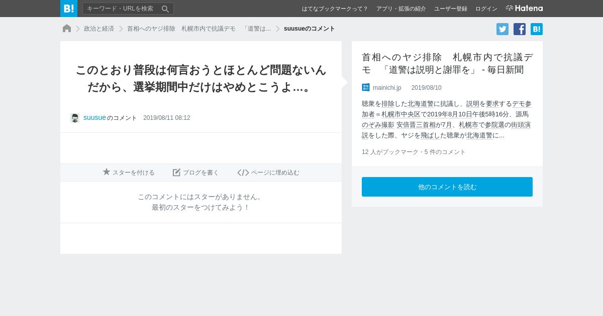Share on Facebook icon
The width and height of the screenshot is (603, 316).
pyautogui.click(x=520, y=29)
